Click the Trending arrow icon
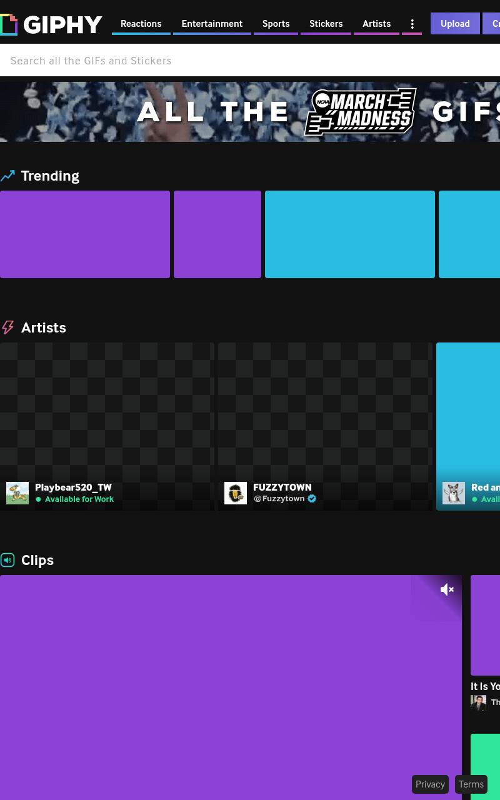The image size is (500, 800). (x=7, y=176)
